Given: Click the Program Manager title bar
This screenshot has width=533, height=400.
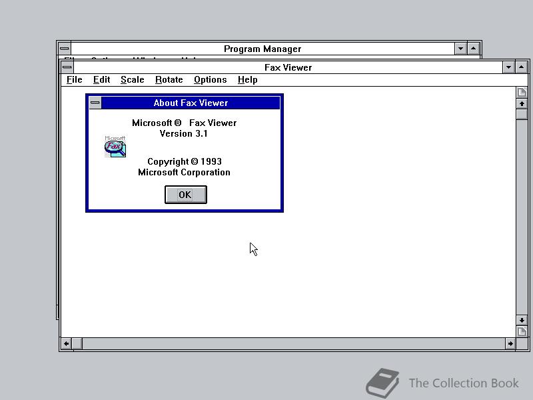Looking at the screenshot, I should coord(263,49).
